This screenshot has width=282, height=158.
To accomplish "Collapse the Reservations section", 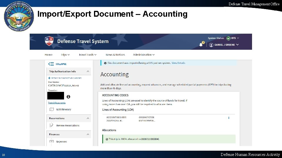I will click(x=88, y=118).
